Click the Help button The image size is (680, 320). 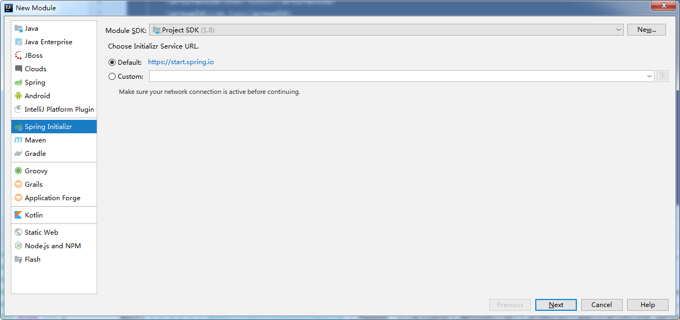pos(648,305)
